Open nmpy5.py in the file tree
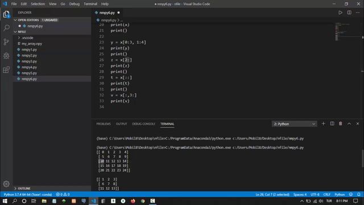This screenshot has width=364, height=205. (29, 73)
